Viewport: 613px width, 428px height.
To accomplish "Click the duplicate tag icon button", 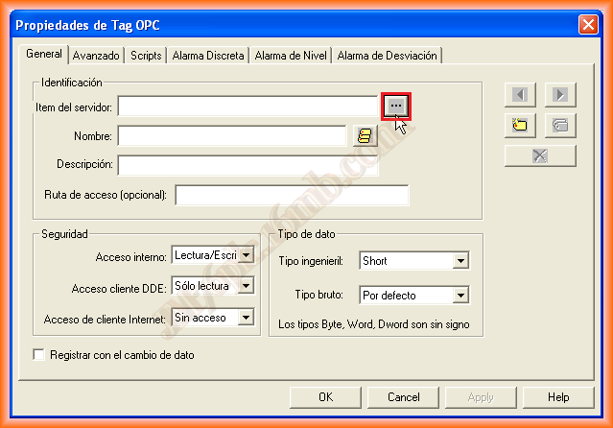I will pyautogui.click(x=560, y=124).
